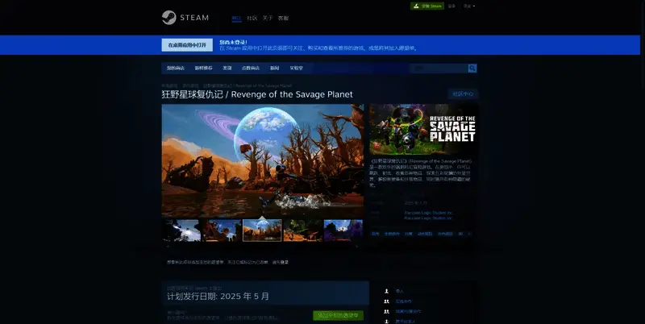Click the first Raccoon Logic Studios Inc. link
Viewport: 645px width, 324px height.
coord(428,213)
